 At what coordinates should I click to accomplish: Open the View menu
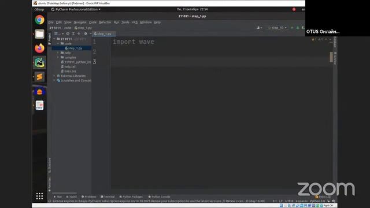[x=68, y=22]
